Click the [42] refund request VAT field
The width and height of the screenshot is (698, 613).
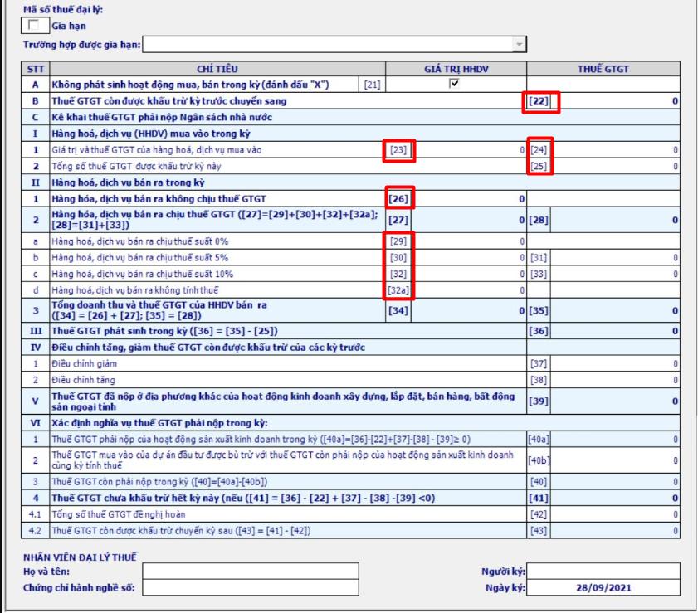point(616,514)
